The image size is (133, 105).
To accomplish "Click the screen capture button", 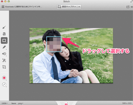I will [67, 7].
